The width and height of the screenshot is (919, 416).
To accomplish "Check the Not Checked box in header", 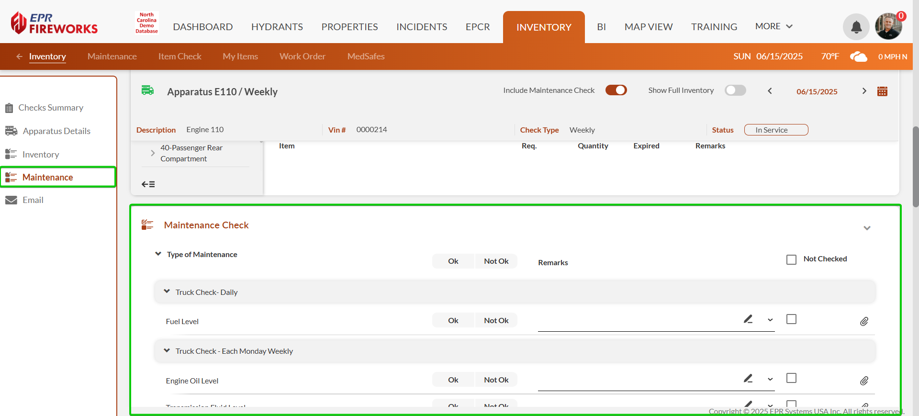I will pyautogui.click(x=792, y=259).
